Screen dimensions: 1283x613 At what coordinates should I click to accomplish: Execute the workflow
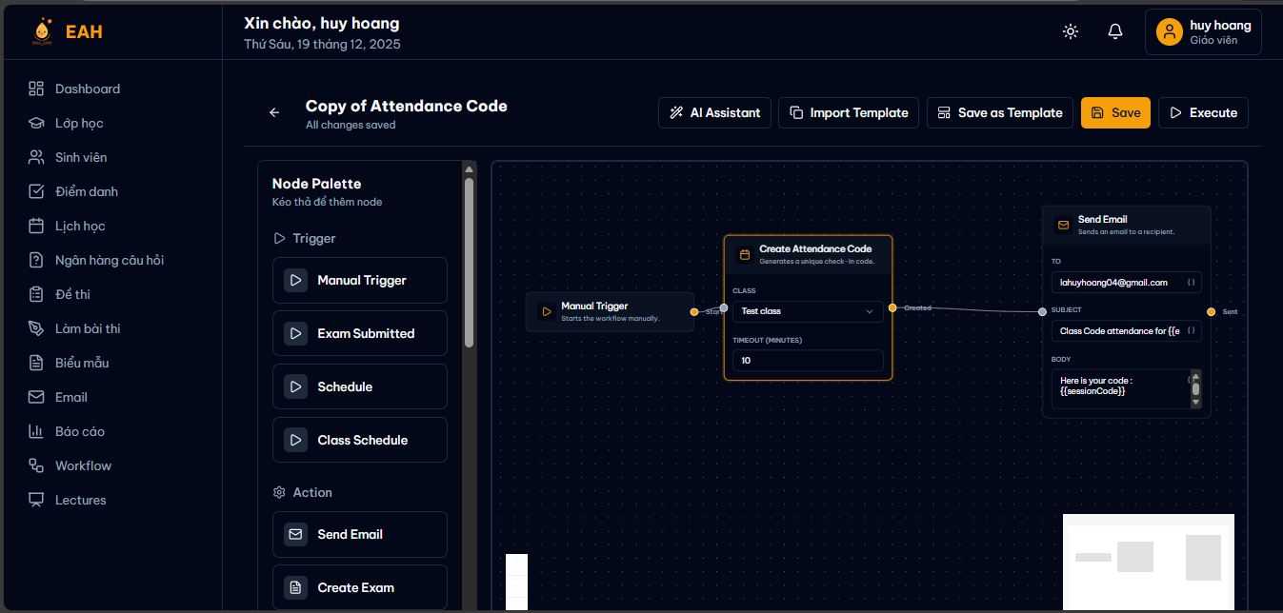(x=1203, y=112)
